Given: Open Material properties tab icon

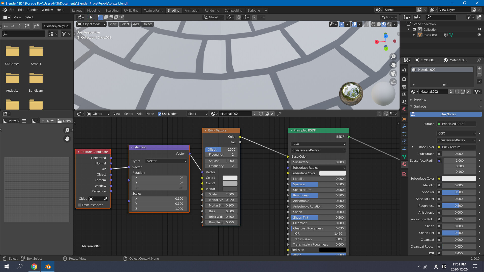Looking at the screenshot, I should click(x=404, y=164).
